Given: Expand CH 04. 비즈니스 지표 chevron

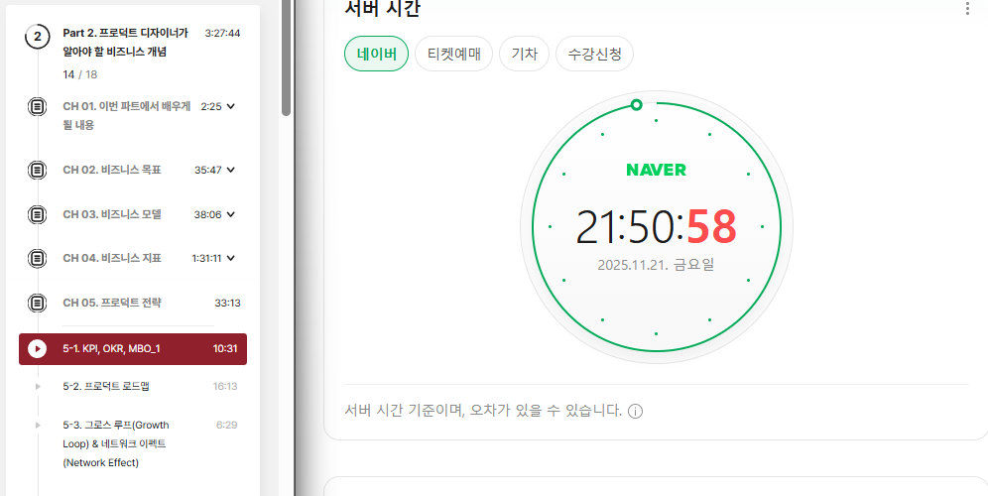Looking at the screenshot, I should (230, 258).
